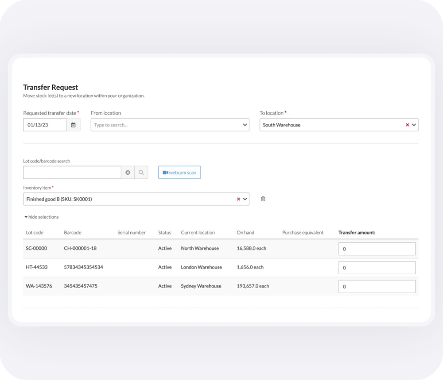
Task: Select lot code HT-44533
Action: tap(37, 267)
